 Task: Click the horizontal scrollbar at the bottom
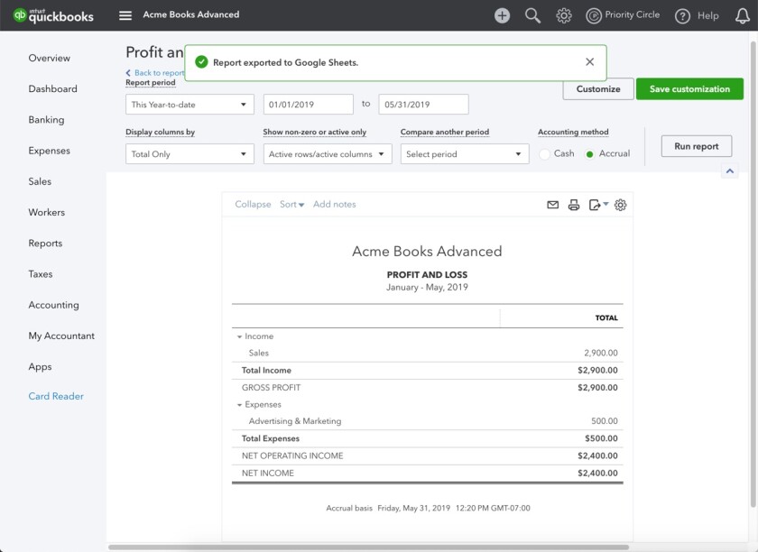coord(368,547)
